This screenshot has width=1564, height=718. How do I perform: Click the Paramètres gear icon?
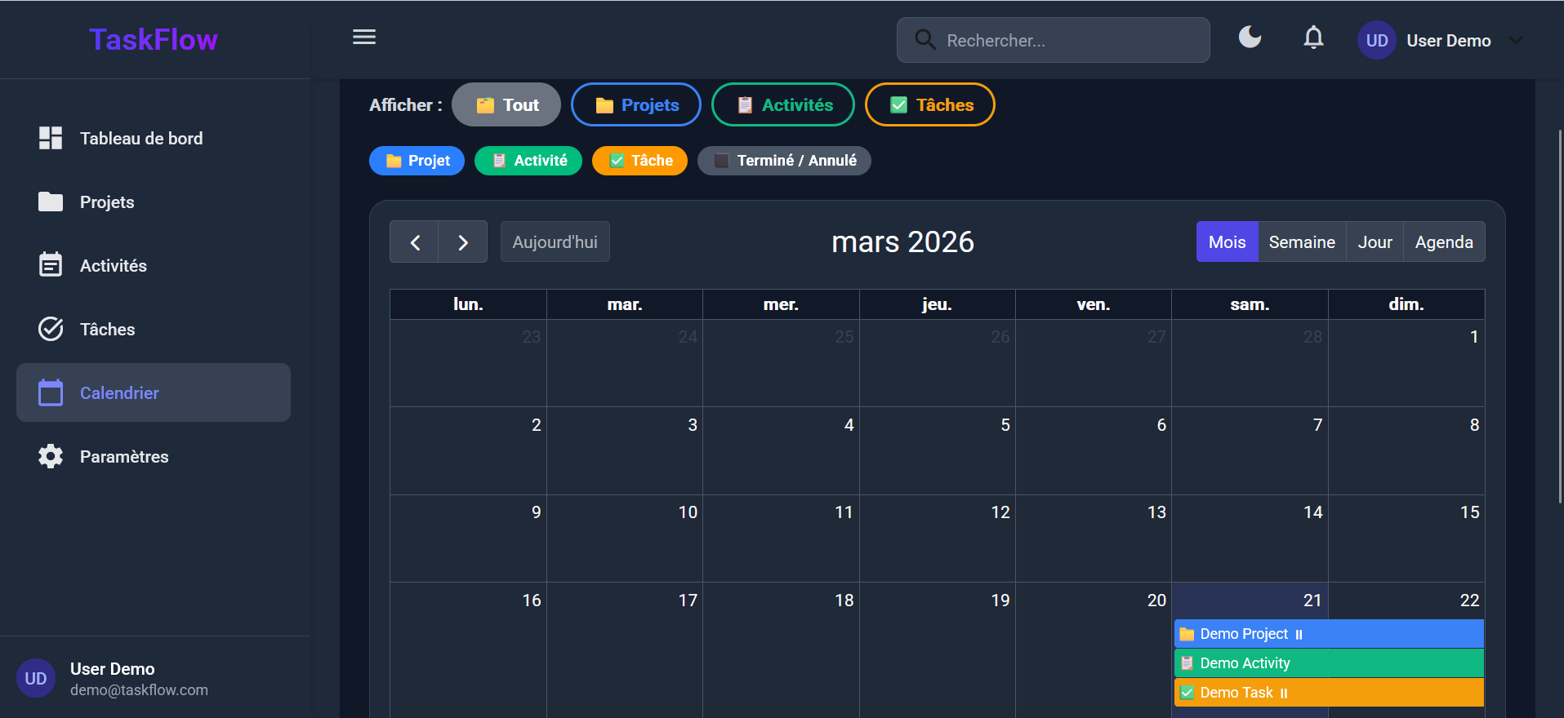tap(51, 456)
